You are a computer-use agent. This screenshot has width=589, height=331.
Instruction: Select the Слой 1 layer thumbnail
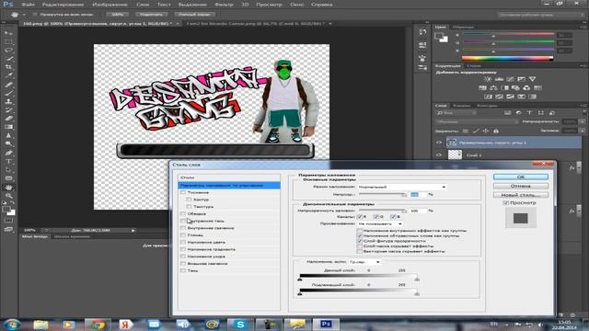coord(455,154)
